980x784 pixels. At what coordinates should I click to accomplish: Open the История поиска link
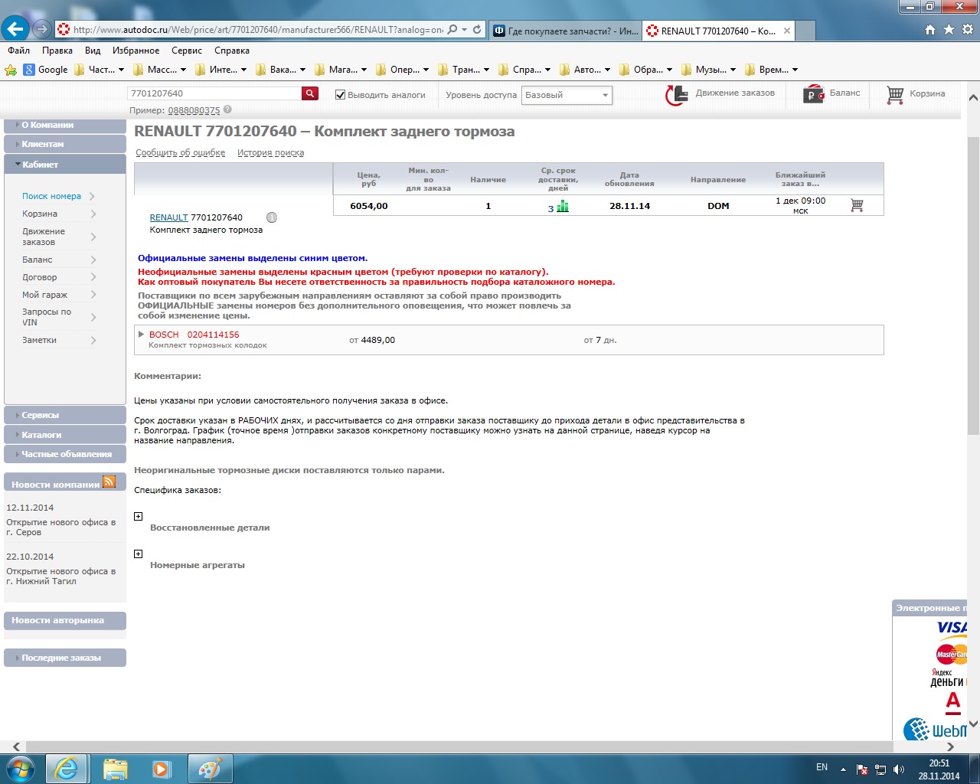(x=270, y=153)
